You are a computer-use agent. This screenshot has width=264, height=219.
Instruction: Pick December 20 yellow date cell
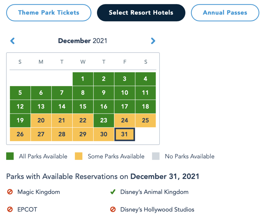[x=41, y=120]
